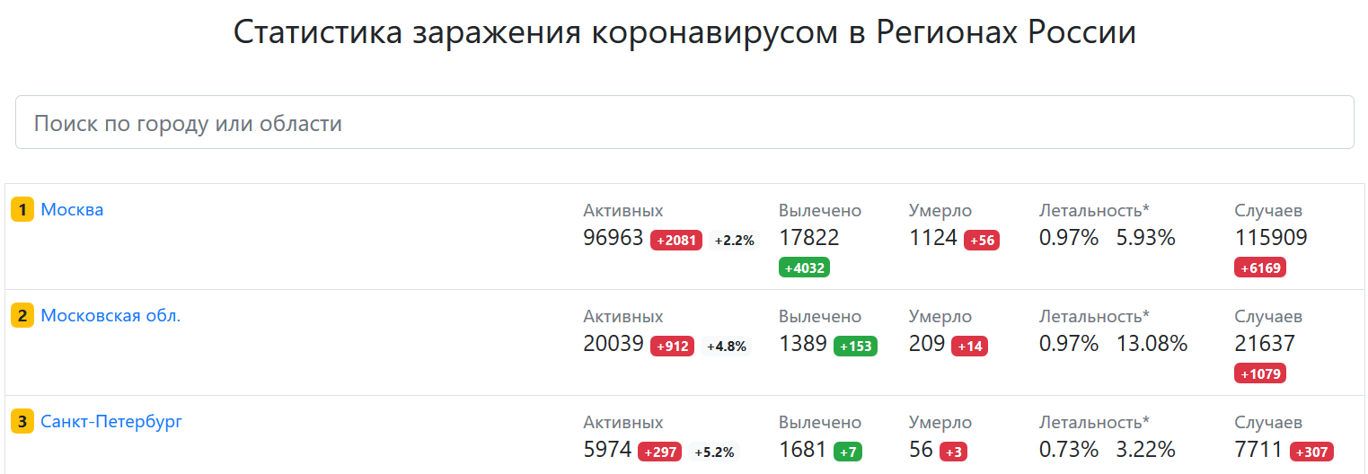Click the yellow rank 3 badge

tap(22, 422)
